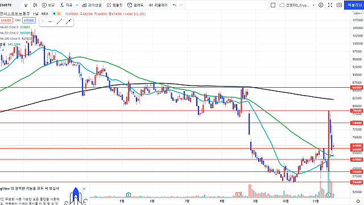
Task: Select the chart layout square icon
Action: (273, 5)
